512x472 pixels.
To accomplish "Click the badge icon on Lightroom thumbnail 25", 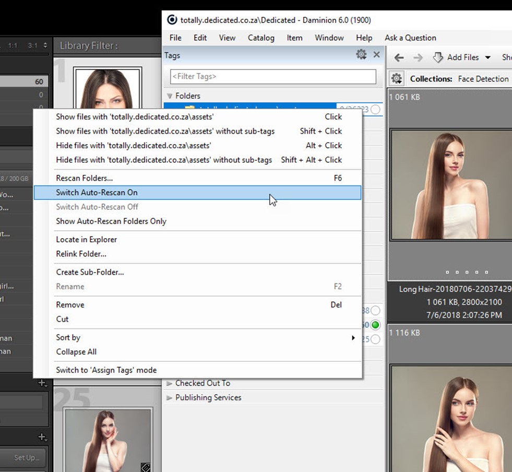I will click(146, 467).
